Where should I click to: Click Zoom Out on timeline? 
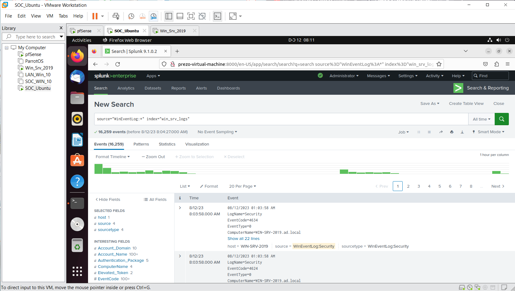153,157
